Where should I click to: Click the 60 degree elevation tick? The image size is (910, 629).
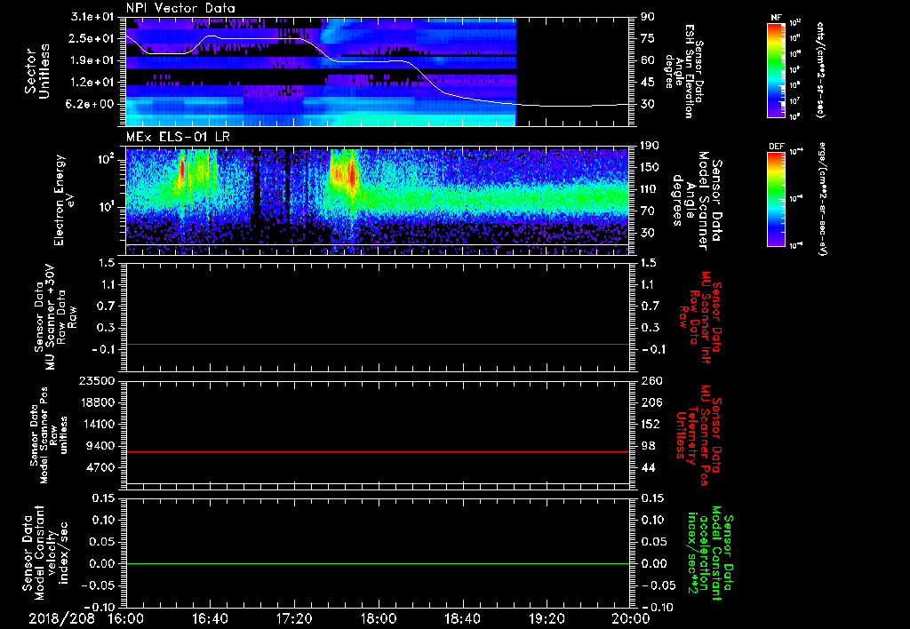click(x=647, y=60)
